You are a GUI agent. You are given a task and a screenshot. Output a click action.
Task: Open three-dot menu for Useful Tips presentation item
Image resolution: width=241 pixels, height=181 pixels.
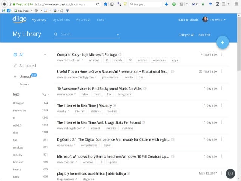point(222,71)
